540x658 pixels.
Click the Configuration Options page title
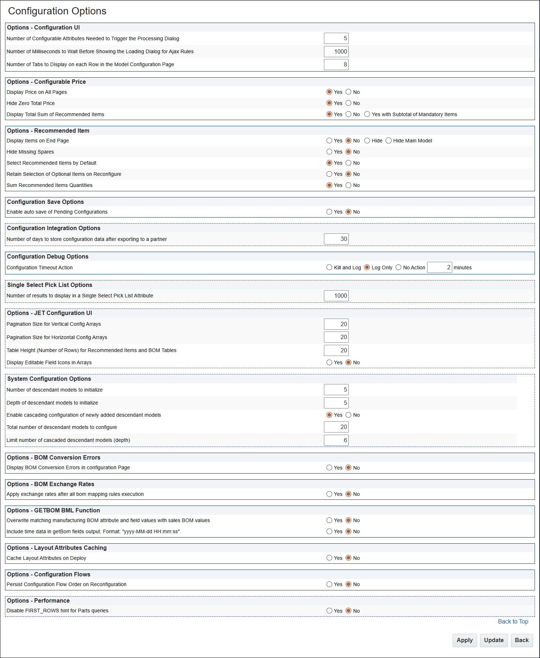[x=57, y=11]
